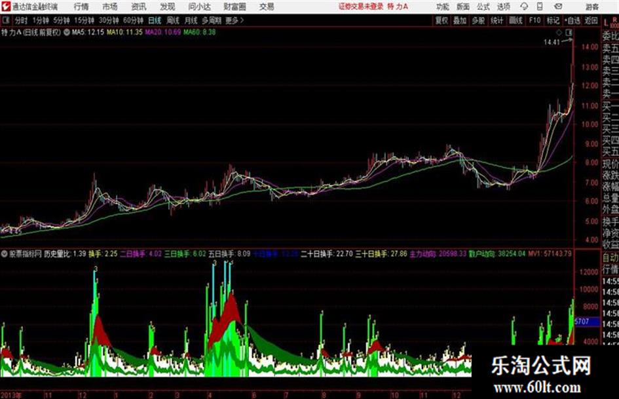The width and height of the screenshot is (619, 399).
Task: Open MA indicator settings dropdown circle
Action: pos(66,32)
